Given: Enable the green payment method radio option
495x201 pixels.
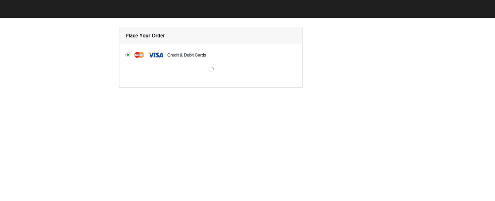Looking at the screenshot, I should [128, 55].
